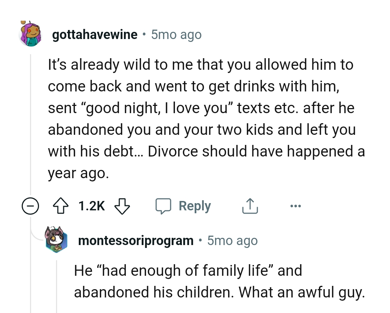Click montessoriprogram's avatar

pos(56,240)
